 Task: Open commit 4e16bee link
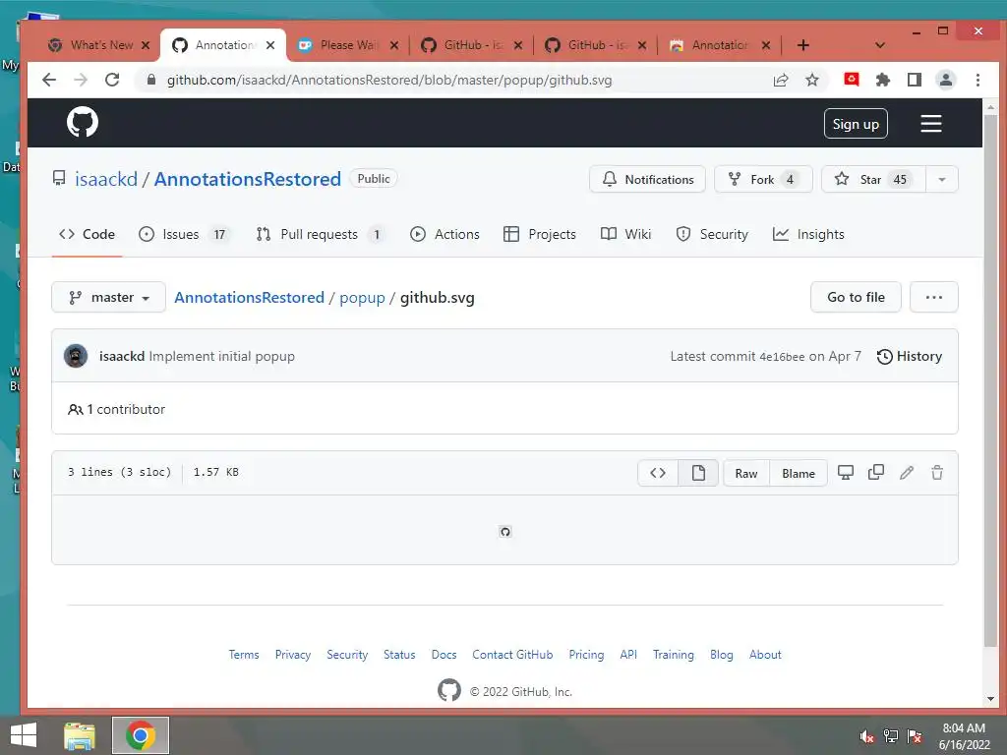[x=782, y=357]
